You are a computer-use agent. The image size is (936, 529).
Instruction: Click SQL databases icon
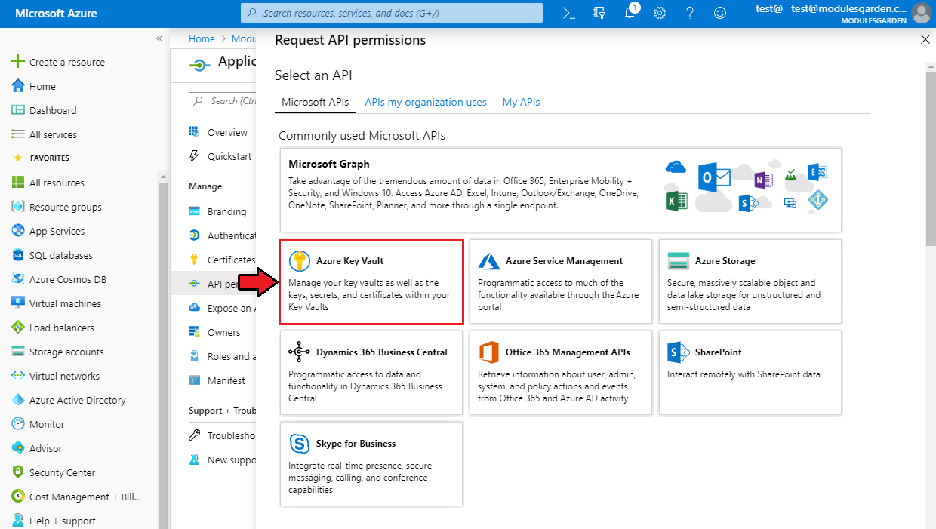pos(18,255)
